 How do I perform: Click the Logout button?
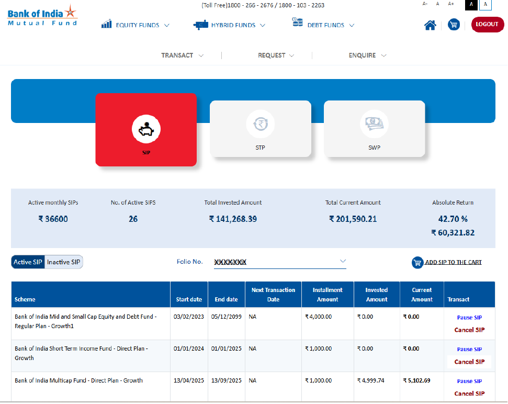[x=488, y=24]
